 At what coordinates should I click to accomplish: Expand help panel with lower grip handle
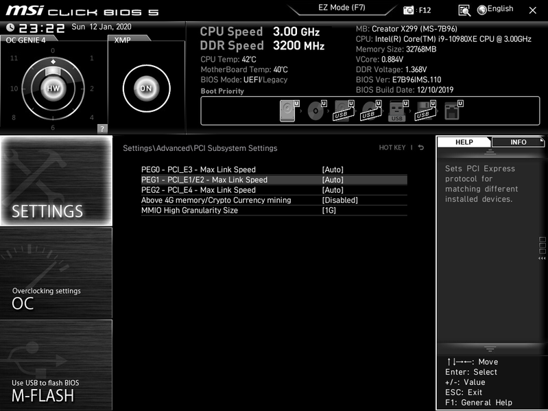click(x=490, y=349)
